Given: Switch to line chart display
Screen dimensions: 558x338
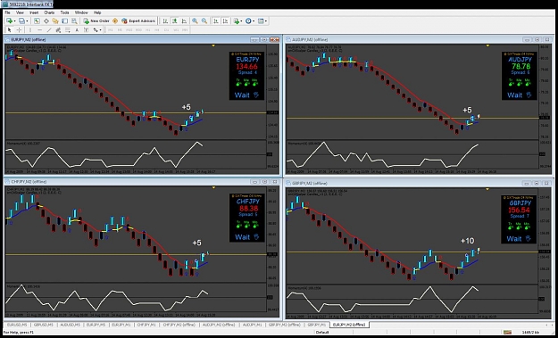Looking at the screenshot, I should (184, 21).
